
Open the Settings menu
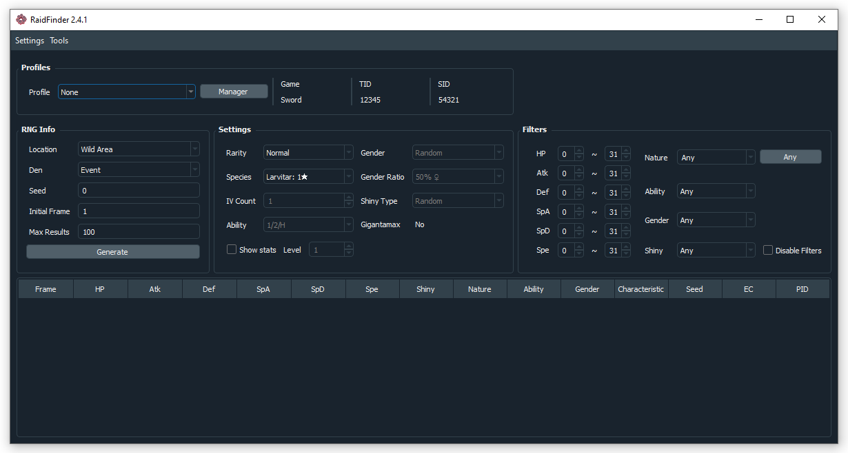(x=30, y=41)
